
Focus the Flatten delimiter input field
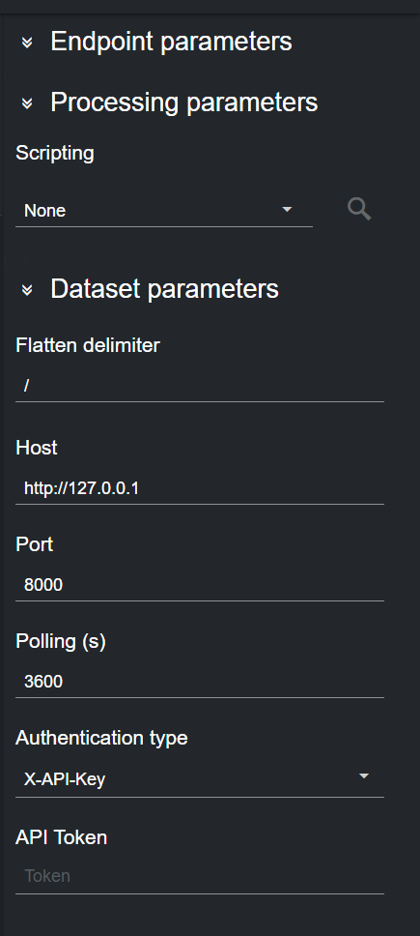click(200, 386)
